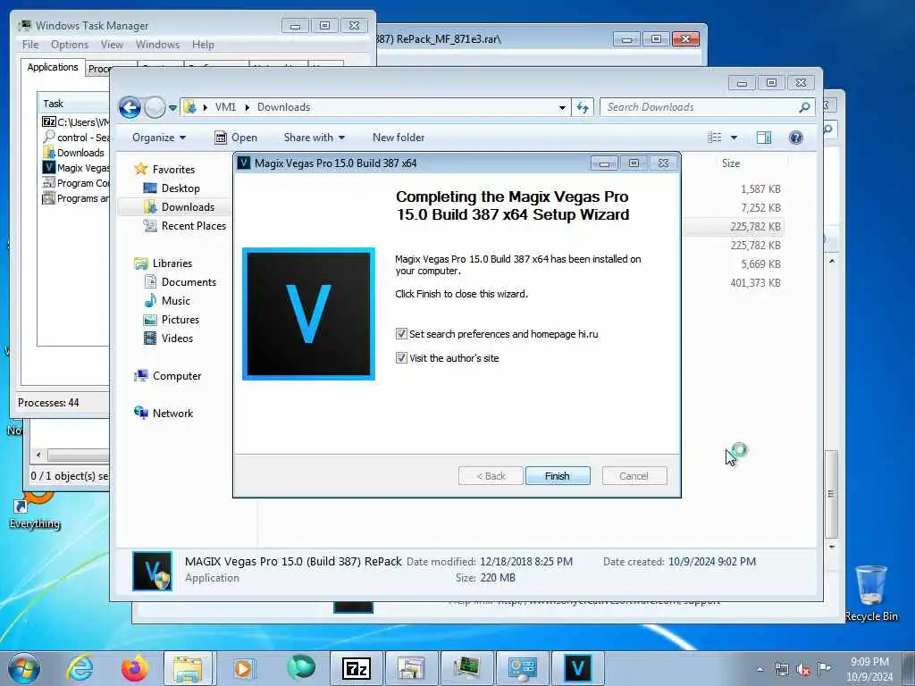
Task: Click the Task Manager taskbar icon
Action: click(x=466, y=668)
